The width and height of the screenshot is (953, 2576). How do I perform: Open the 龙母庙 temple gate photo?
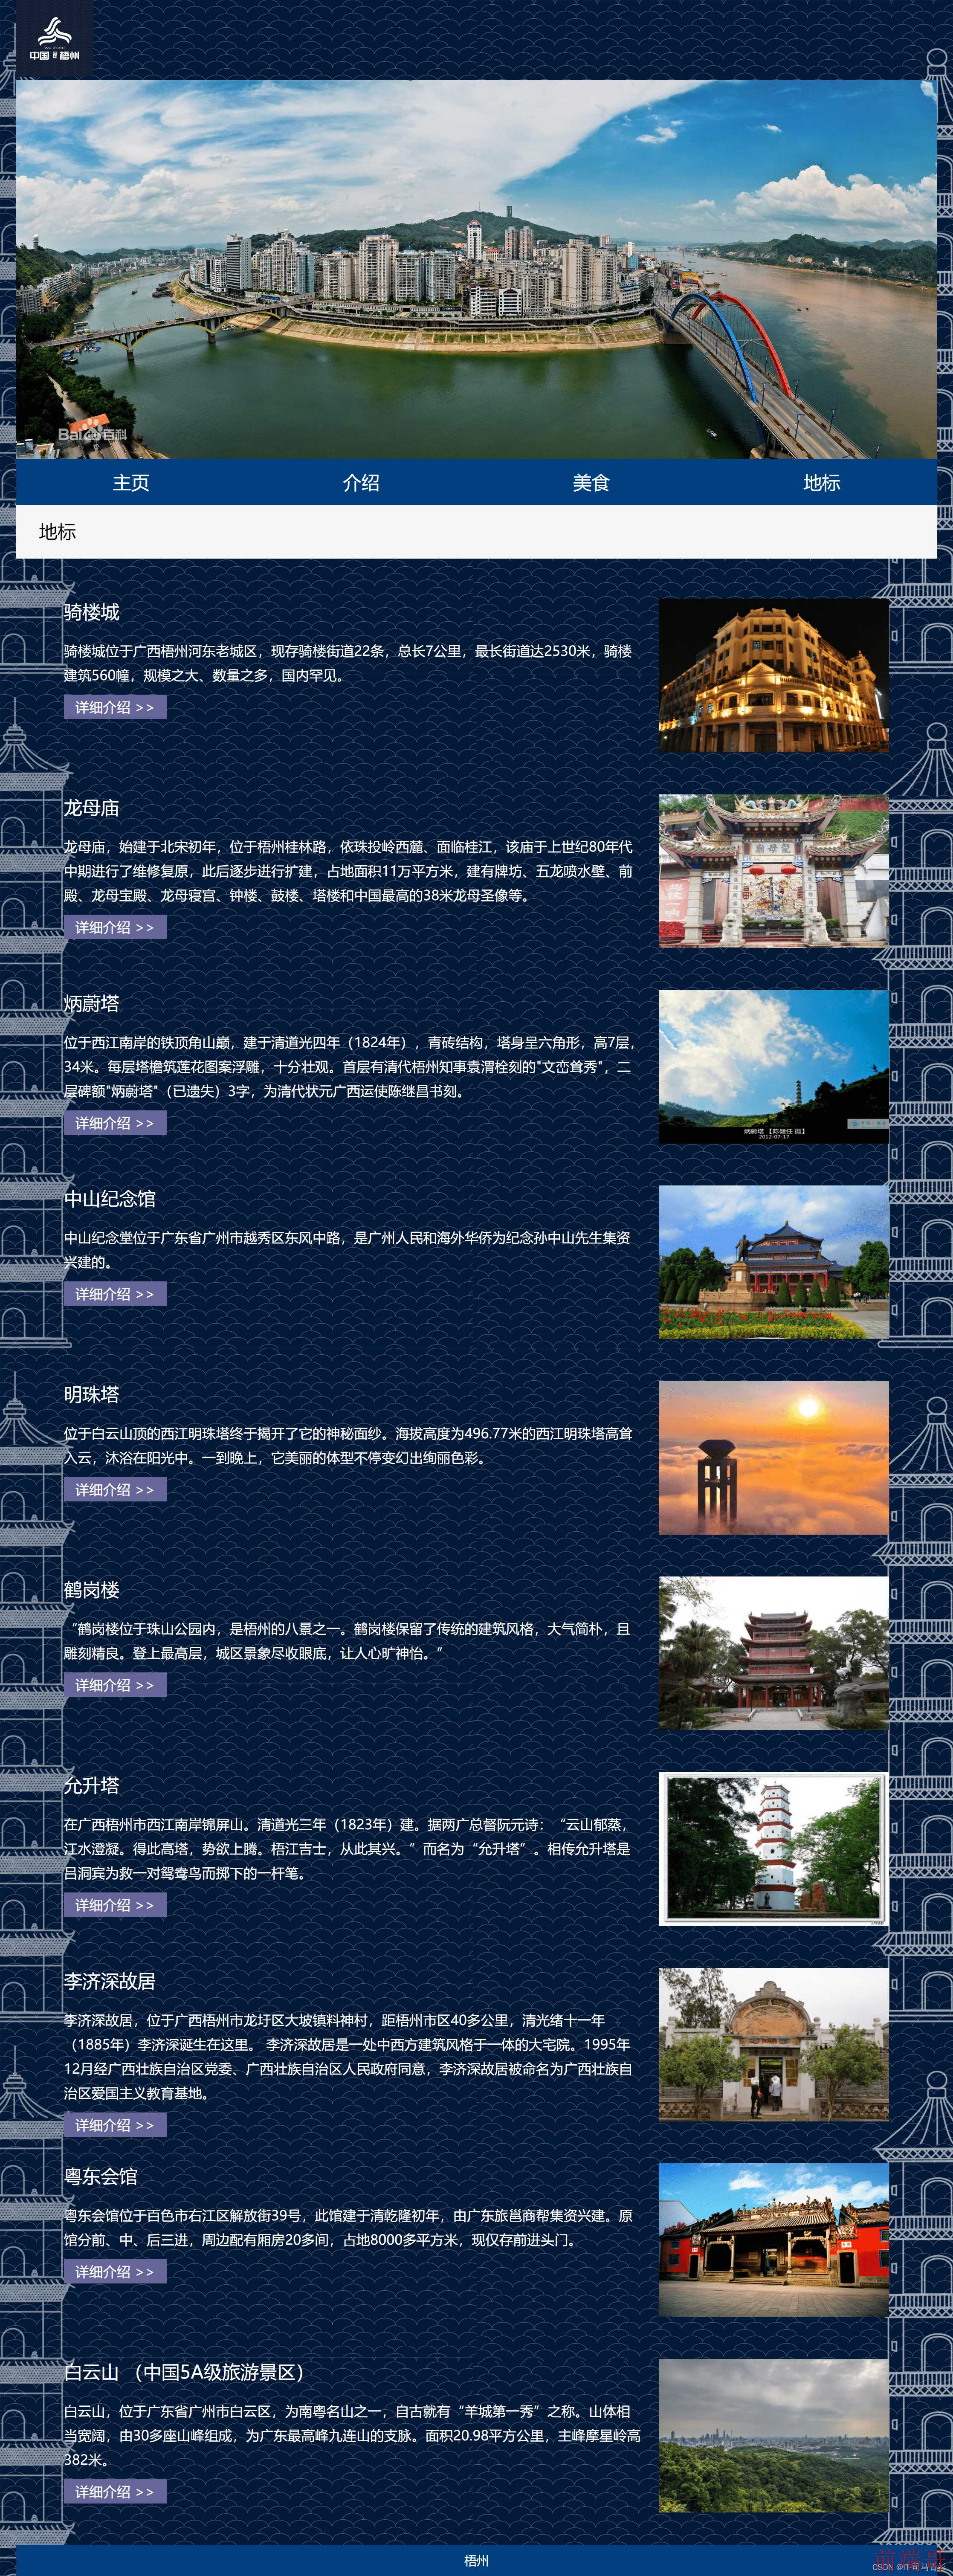pyautogui.click(x=773, y=871)
